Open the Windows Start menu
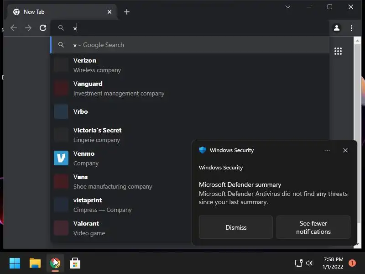The width and height of the screenshot is (365, 274). (x=15, y=263)
